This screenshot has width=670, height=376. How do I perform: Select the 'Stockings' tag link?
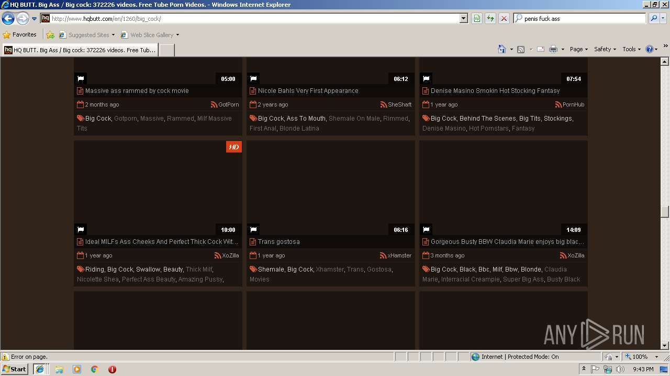point(558,119)
